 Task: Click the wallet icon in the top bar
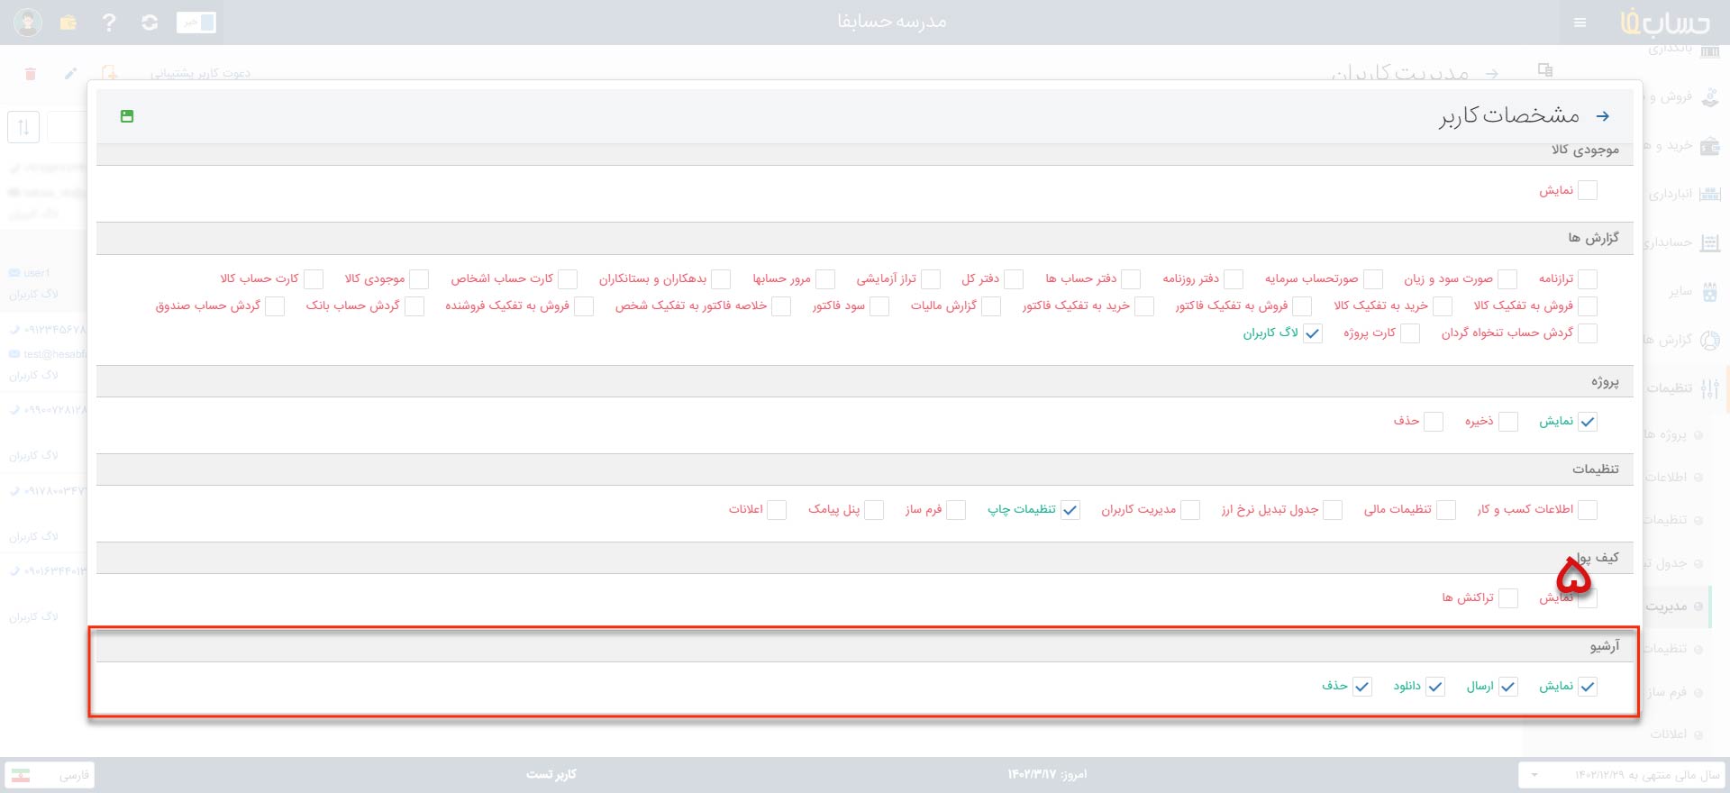68,23
